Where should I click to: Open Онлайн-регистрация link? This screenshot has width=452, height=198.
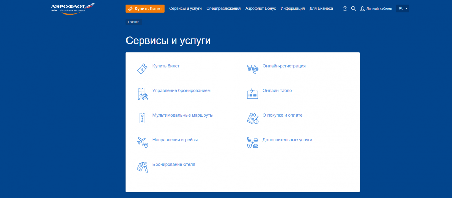[284, 66]
